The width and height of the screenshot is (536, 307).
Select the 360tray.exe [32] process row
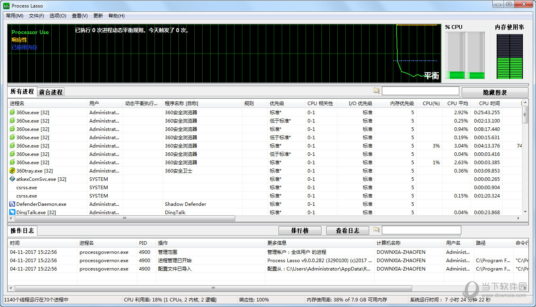265,171
